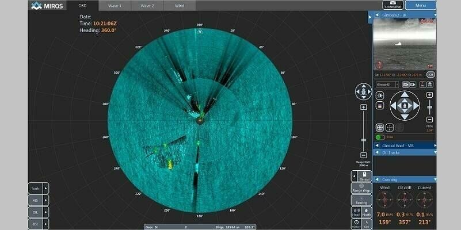This screenshot has width=461, height=230.
Task: Open the Wind tab
Action: pos(180,6)
